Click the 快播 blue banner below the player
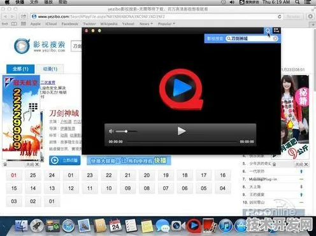Viewport: 316px width, 236px height. tap(129, 160)
